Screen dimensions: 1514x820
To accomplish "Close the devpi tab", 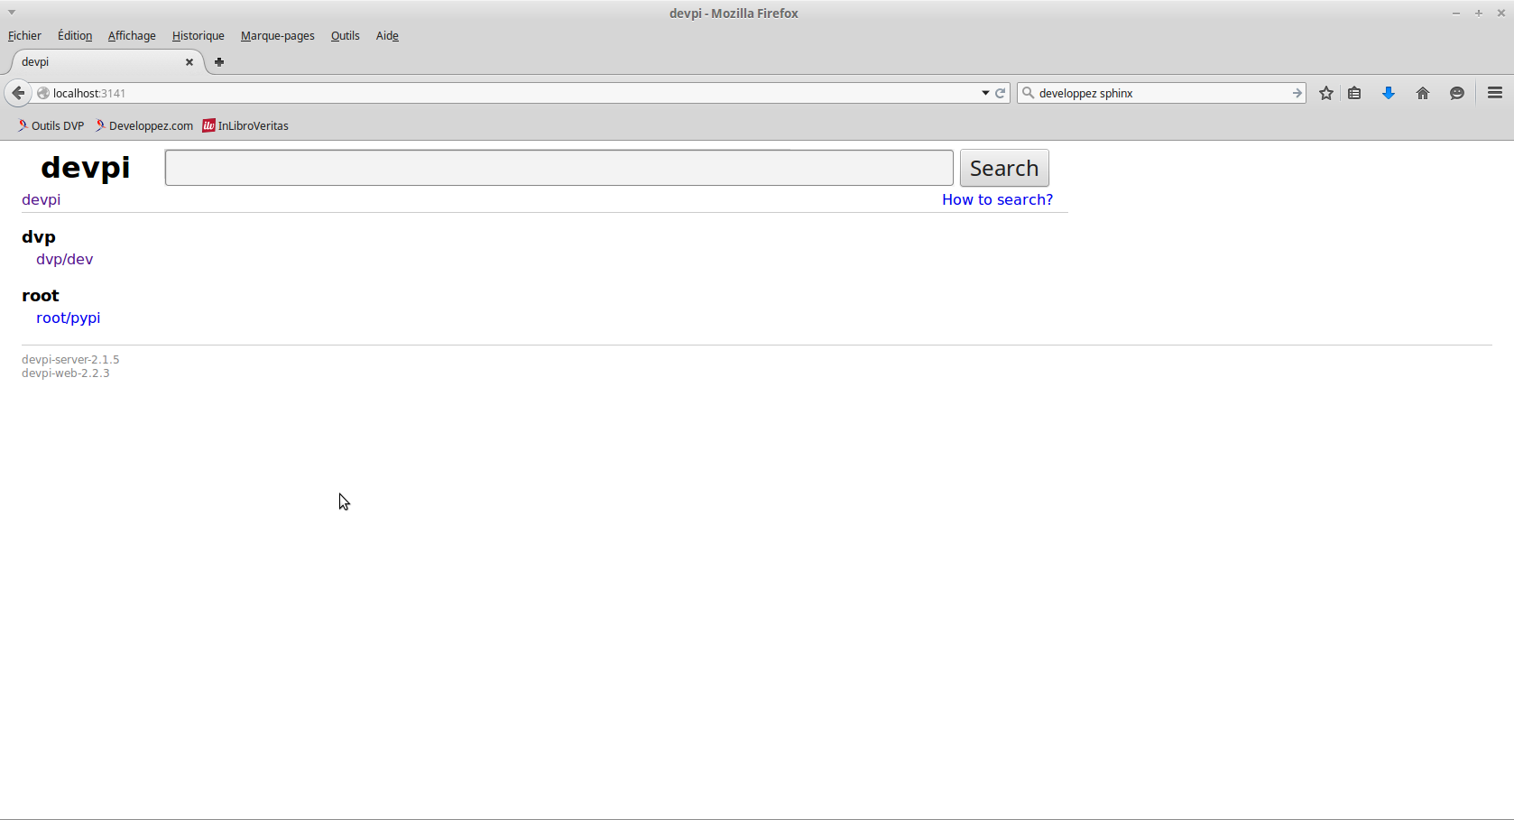I will pyautogui.click(x=189, y=62).
